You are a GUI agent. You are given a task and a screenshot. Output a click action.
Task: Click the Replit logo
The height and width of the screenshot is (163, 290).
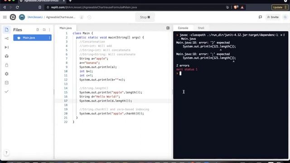click(x=13, y=17)
